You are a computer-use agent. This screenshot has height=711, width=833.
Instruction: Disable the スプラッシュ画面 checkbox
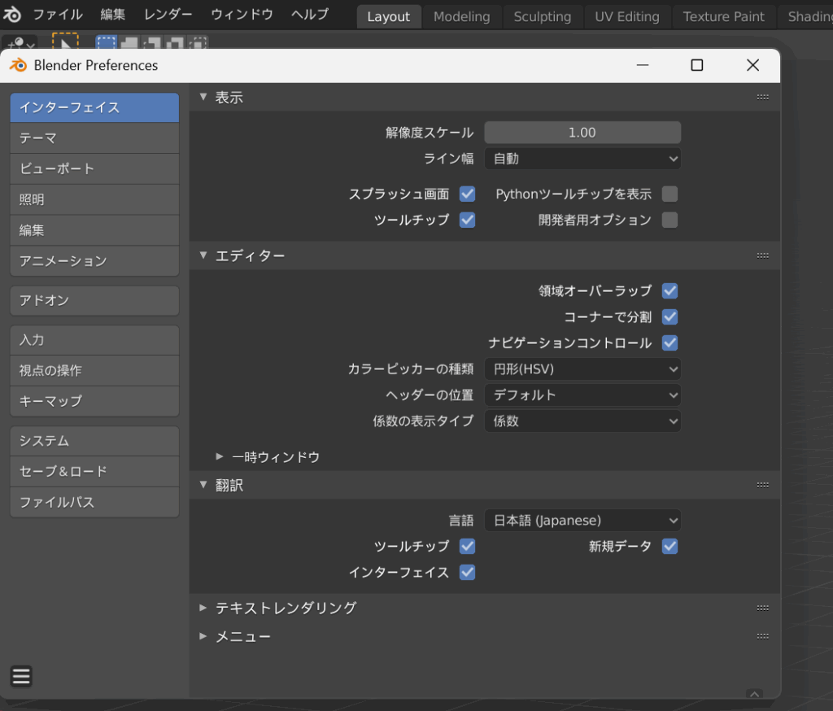(467, 194)
